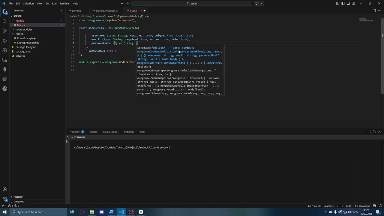Toggle the primary side bar visibility
This screenshot has height=216, width=384.
point(343,3)
